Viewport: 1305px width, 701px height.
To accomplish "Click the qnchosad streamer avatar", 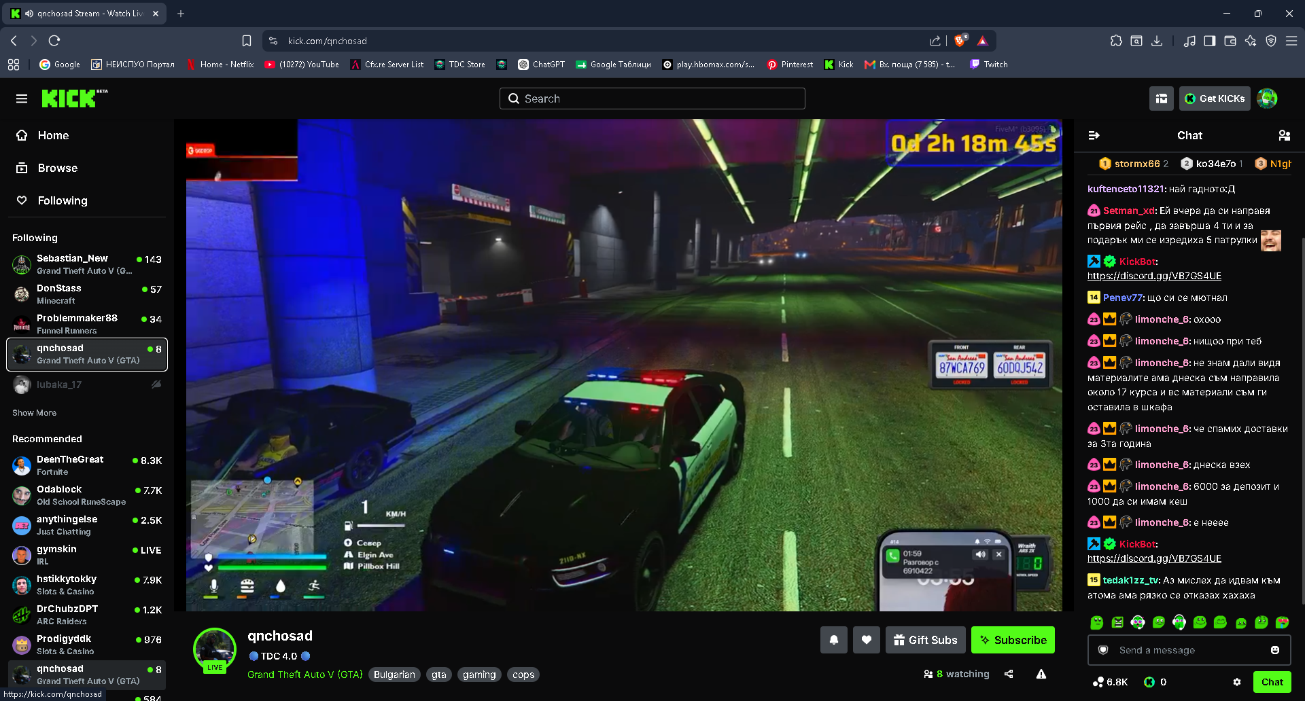I will (215, 649).
